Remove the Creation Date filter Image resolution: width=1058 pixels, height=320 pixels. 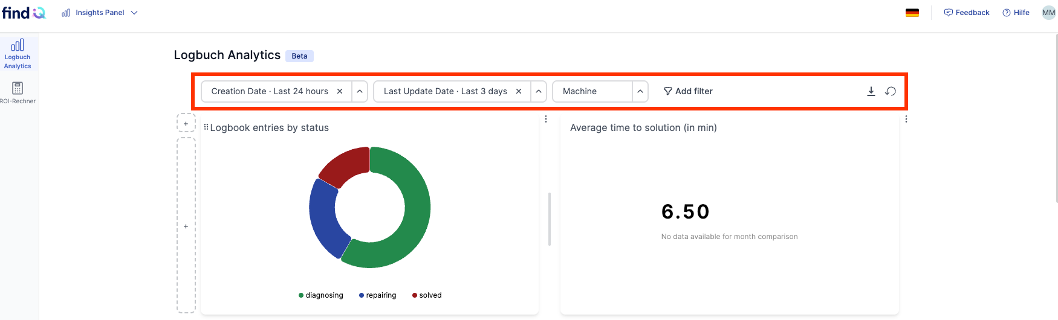(x=340, y=91)
